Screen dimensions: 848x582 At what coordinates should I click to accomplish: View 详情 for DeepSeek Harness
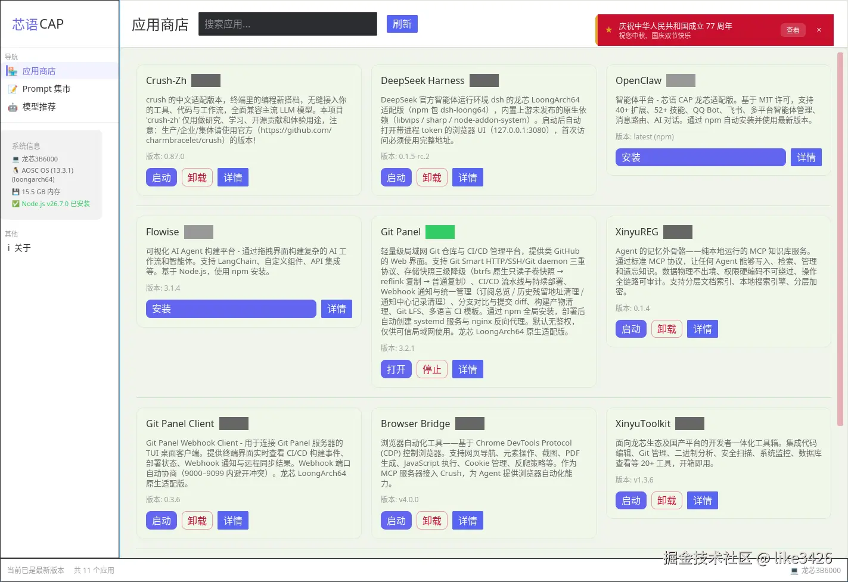[468, 178]
